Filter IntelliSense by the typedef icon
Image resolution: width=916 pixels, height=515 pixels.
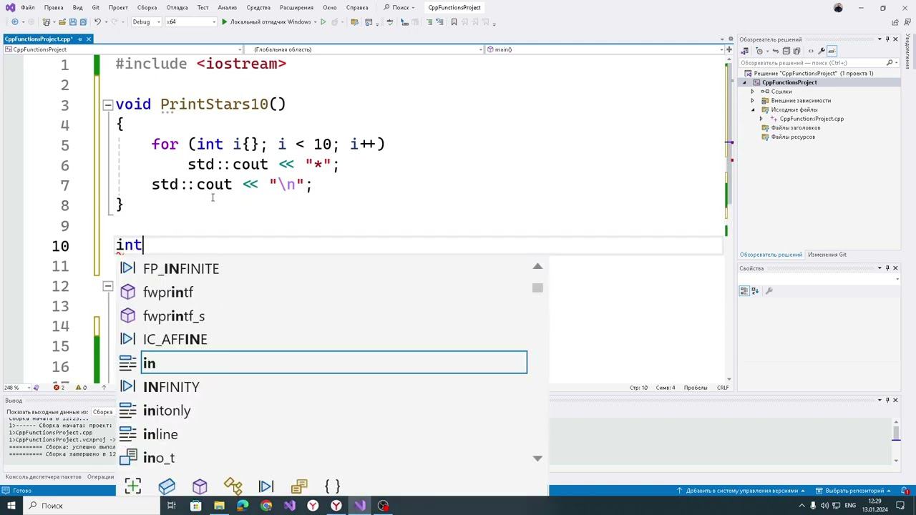299,486
